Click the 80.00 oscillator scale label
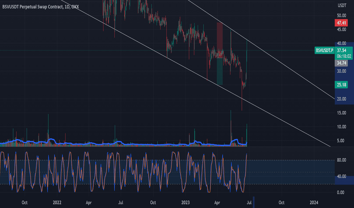The width and height of the screenshot is (354, 208). point(341,160)
